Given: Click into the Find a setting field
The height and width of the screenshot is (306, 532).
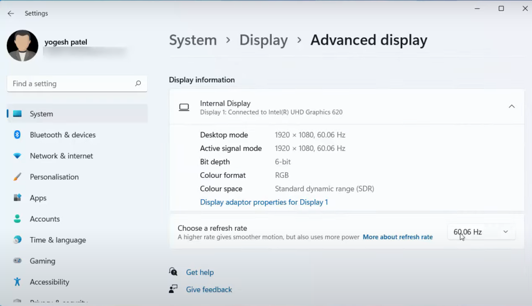Looking at the screenshot, I should coord(70,84).
